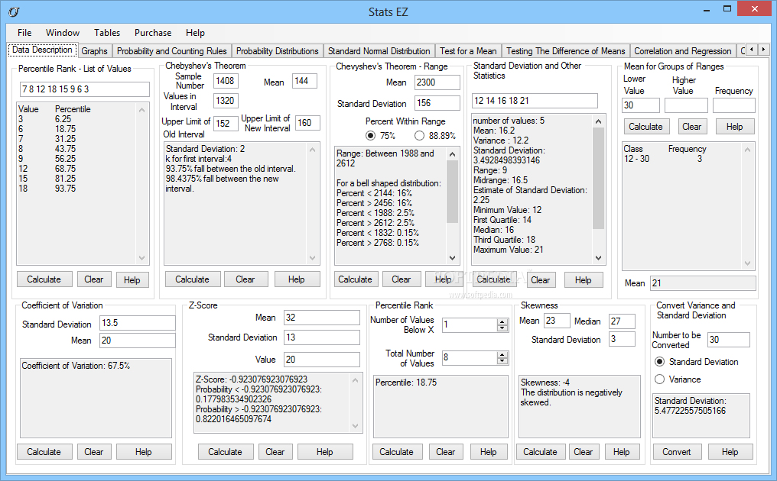Click Coefficient of Variation Standard Deviation field

pyautogui.click(x=137, y=323)
